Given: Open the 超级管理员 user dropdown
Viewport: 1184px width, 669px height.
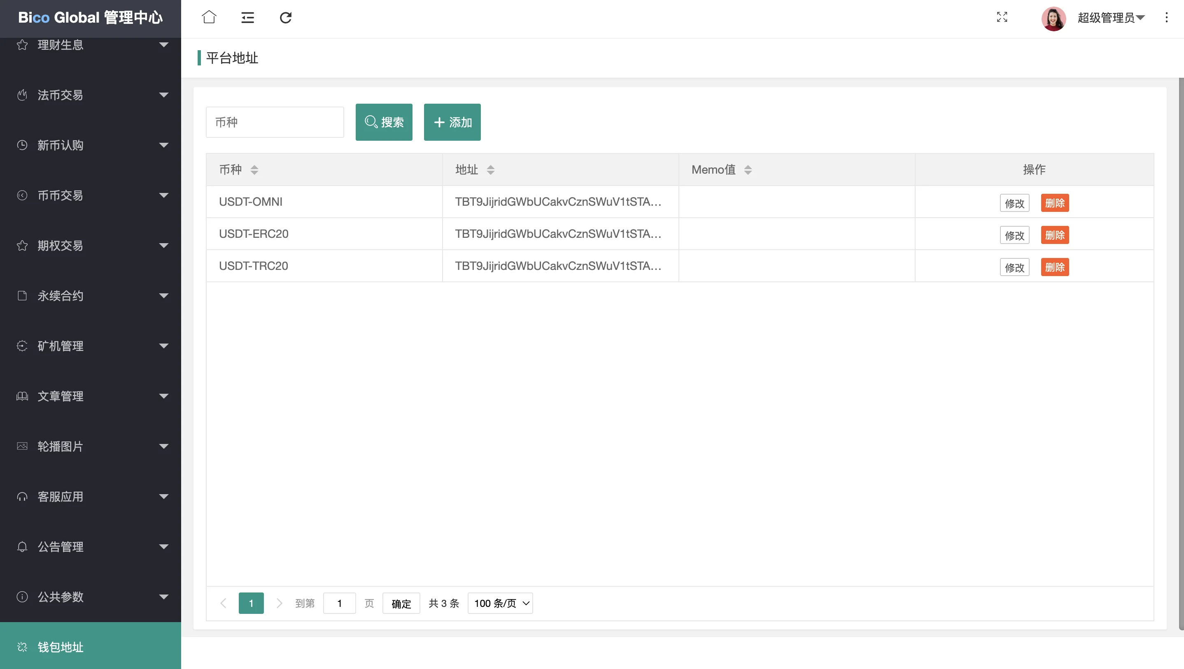Looking at the screenshot, I should click(1111, 17).
